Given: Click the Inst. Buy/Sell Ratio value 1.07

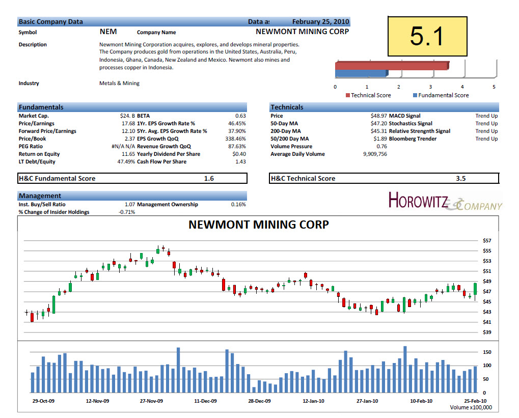Looking at the screenshot, I should [x=130, y=205].
